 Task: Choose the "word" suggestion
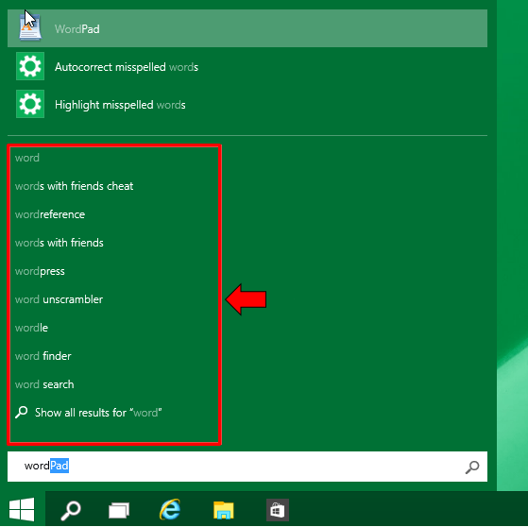(27, 158)
